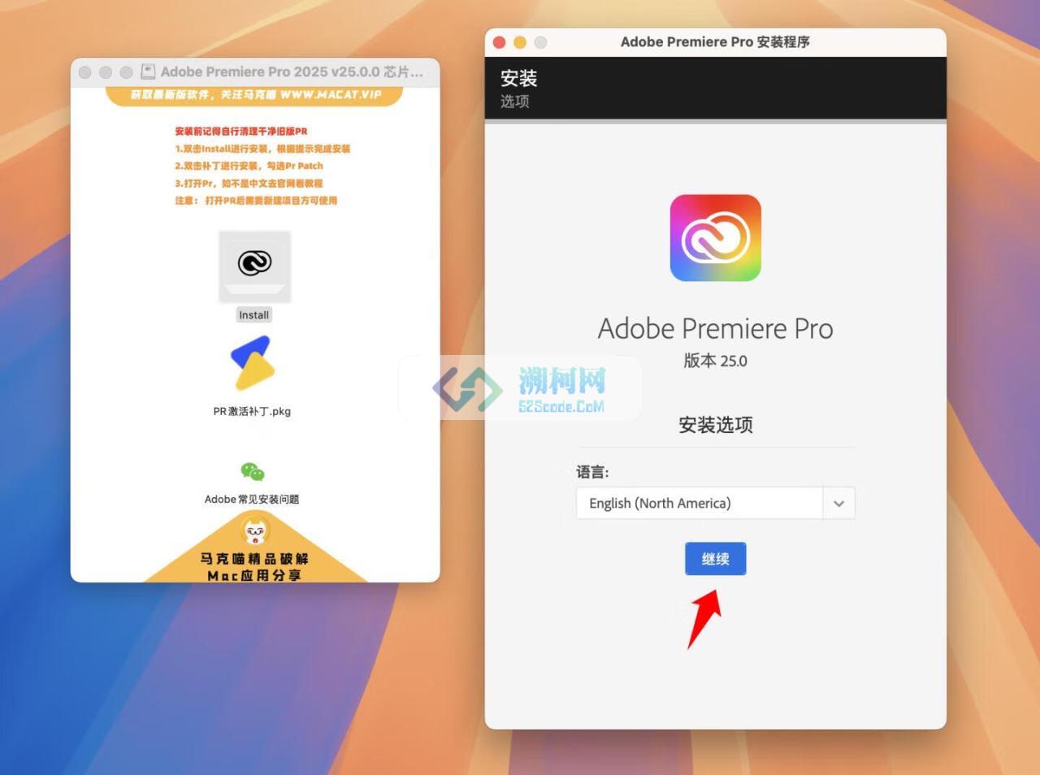Viewport: 1040px width, 775px height.
Task: Click step 1.双击Install进行安装 instruction line
Action: coord(262,149)
